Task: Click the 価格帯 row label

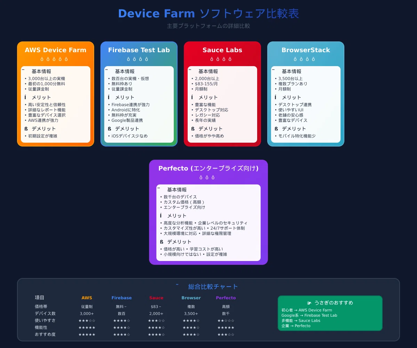Action: click(42, 307)
